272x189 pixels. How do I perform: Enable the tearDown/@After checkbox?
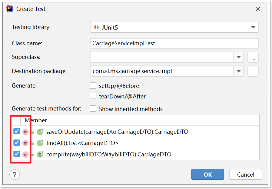(x=93, y=96)
